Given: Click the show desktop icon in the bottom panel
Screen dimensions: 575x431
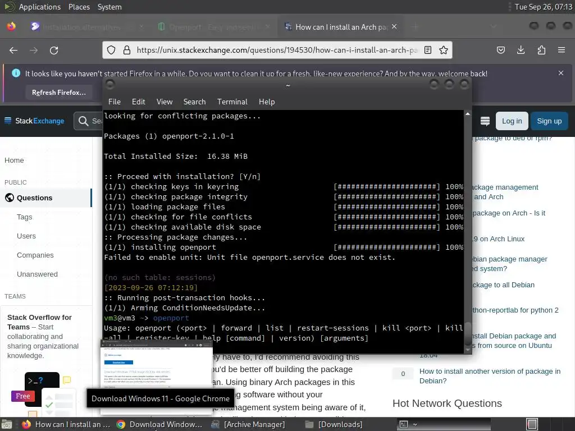Looking at the screenshot, I should point(7,424).
